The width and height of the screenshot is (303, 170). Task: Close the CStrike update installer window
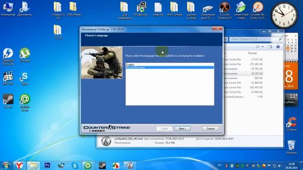pos(217,28)
